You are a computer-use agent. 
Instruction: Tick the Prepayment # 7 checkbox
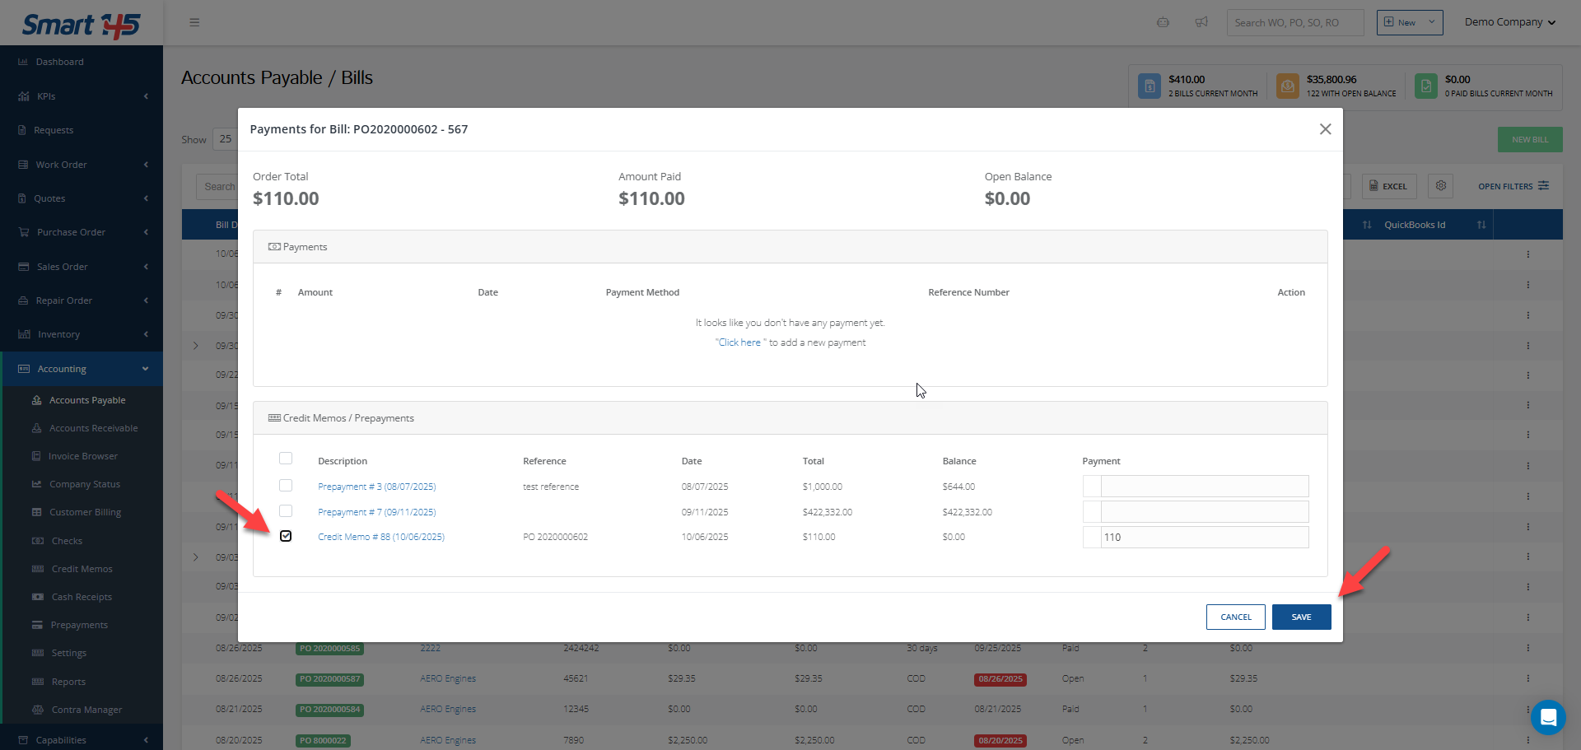[x=286, y=511]
